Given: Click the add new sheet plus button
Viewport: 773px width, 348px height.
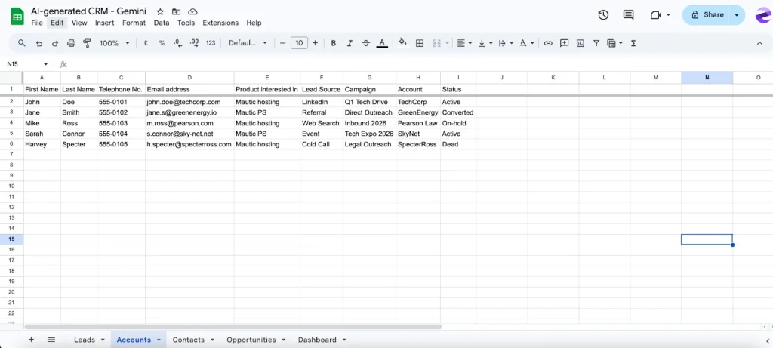Looking at the screenshot, I should (31, 340).
